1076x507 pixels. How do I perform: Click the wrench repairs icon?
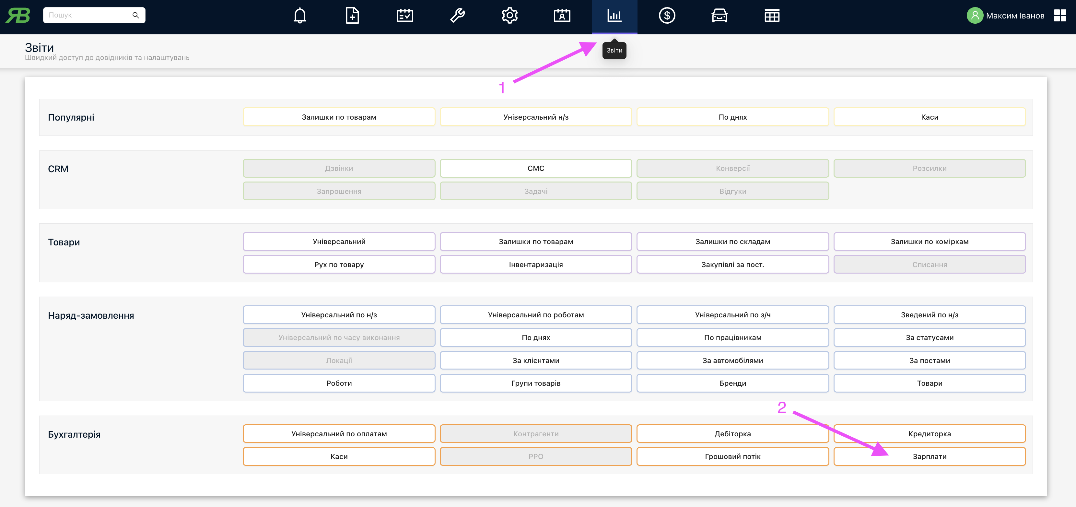coord(457,16)
